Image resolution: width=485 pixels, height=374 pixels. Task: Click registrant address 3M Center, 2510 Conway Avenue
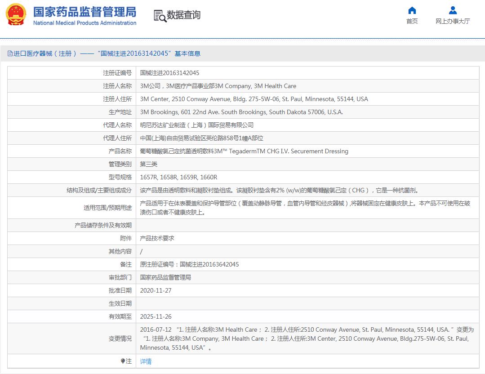[254, 99]
